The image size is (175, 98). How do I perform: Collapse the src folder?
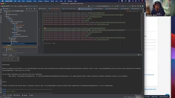point(5,16)
